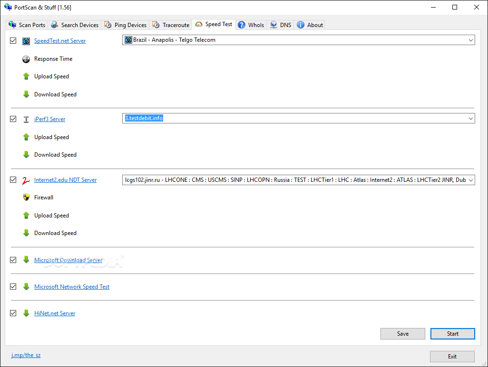Switch to the Traceroute tab

[x=171, y=25]
